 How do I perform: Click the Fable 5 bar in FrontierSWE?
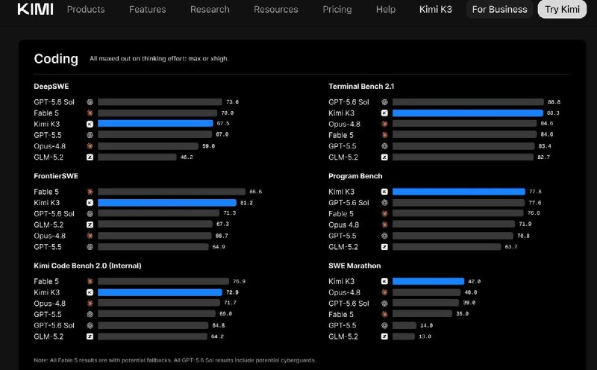(x=172, y=192)
